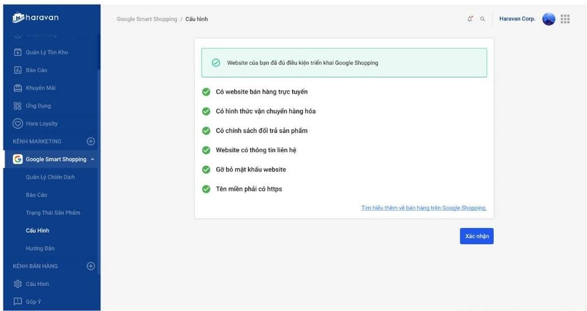Image resolution: width=587 pixels, height=311 pixels.
Task: Click text Gỡ bỏ mật khẩu website
Action: coord(251,169)
